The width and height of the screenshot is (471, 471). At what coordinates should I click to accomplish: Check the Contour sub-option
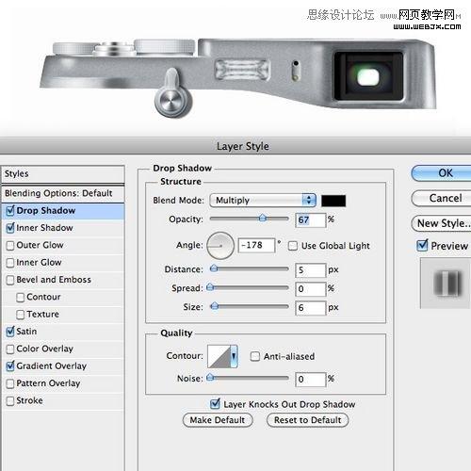21,297
